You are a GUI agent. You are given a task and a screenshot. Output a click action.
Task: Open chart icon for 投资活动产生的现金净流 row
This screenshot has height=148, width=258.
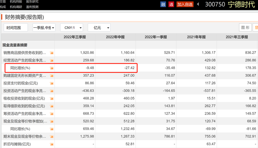(x=52, y=91)
